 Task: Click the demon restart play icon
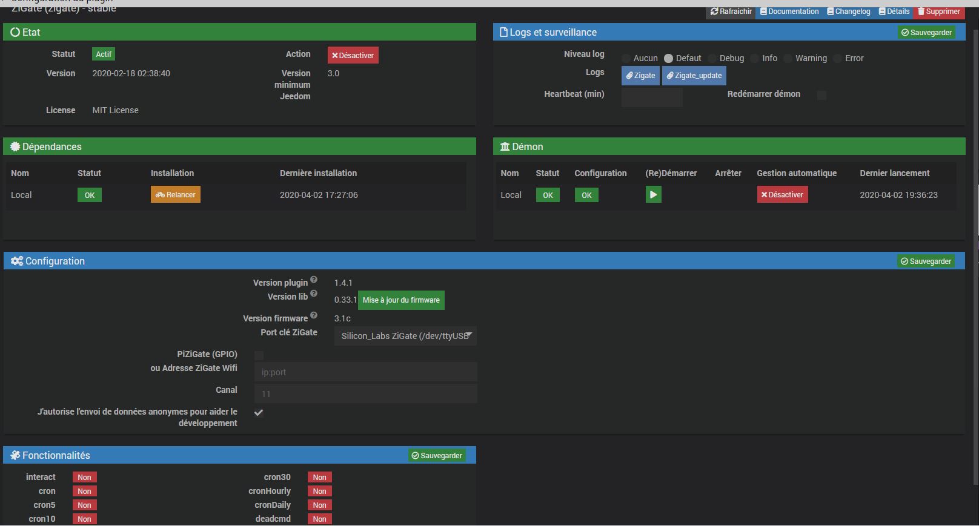click(653, 195)
